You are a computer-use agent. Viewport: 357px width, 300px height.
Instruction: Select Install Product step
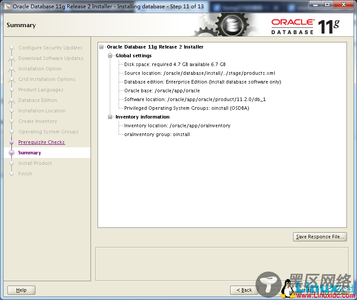35,163
